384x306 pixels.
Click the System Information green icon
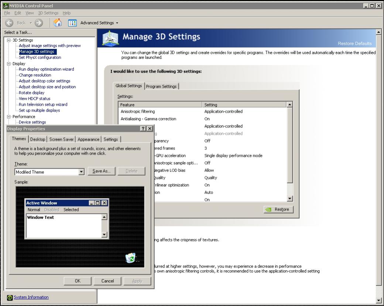[x=10, y=298]
